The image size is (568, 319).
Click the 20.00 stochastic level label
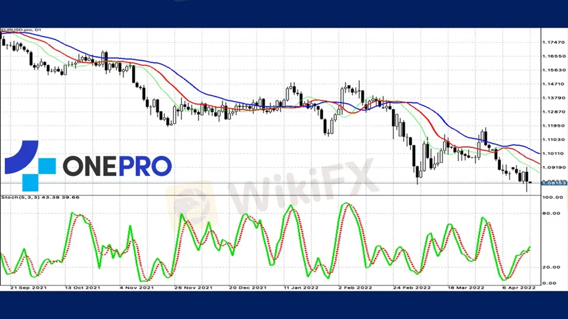click(552, 267)
